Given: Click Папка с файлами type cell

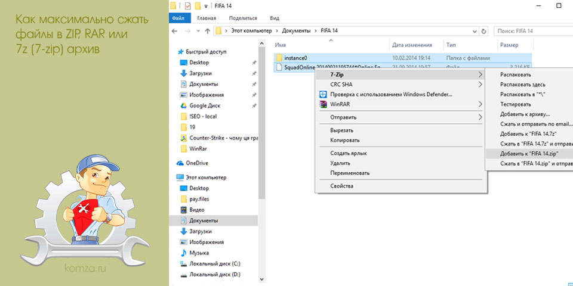Looking at the screenshot, I should 468,58.
